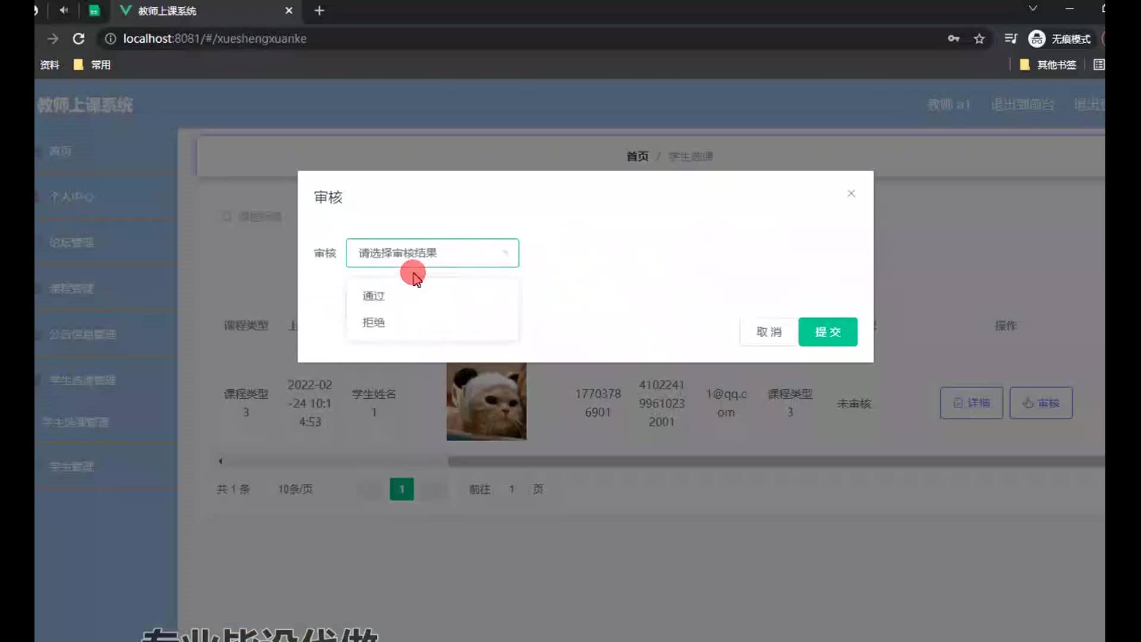1141x642 pixels.
Task: Click the 17703786901 phone number cell
Action: point(598,403)
